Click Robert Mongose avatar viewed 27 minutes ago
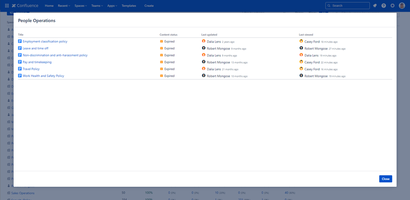This screenshot has height=200, width=410. (x=301, y=48)
